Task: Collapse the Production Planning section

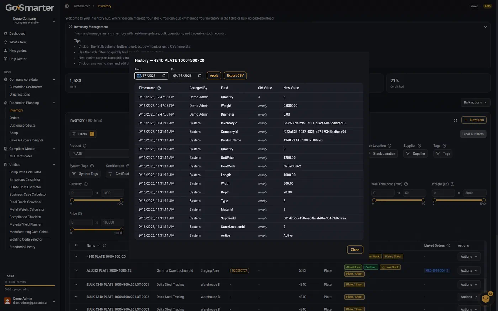Action: tap(54, 103)
